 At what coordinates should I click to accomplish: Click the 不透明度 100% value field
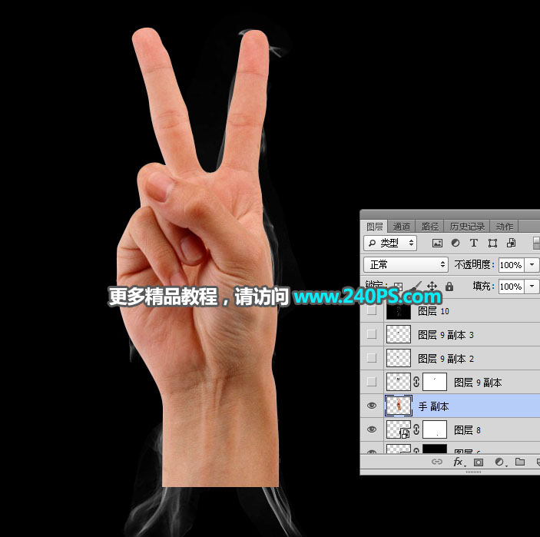coord(512,265)
